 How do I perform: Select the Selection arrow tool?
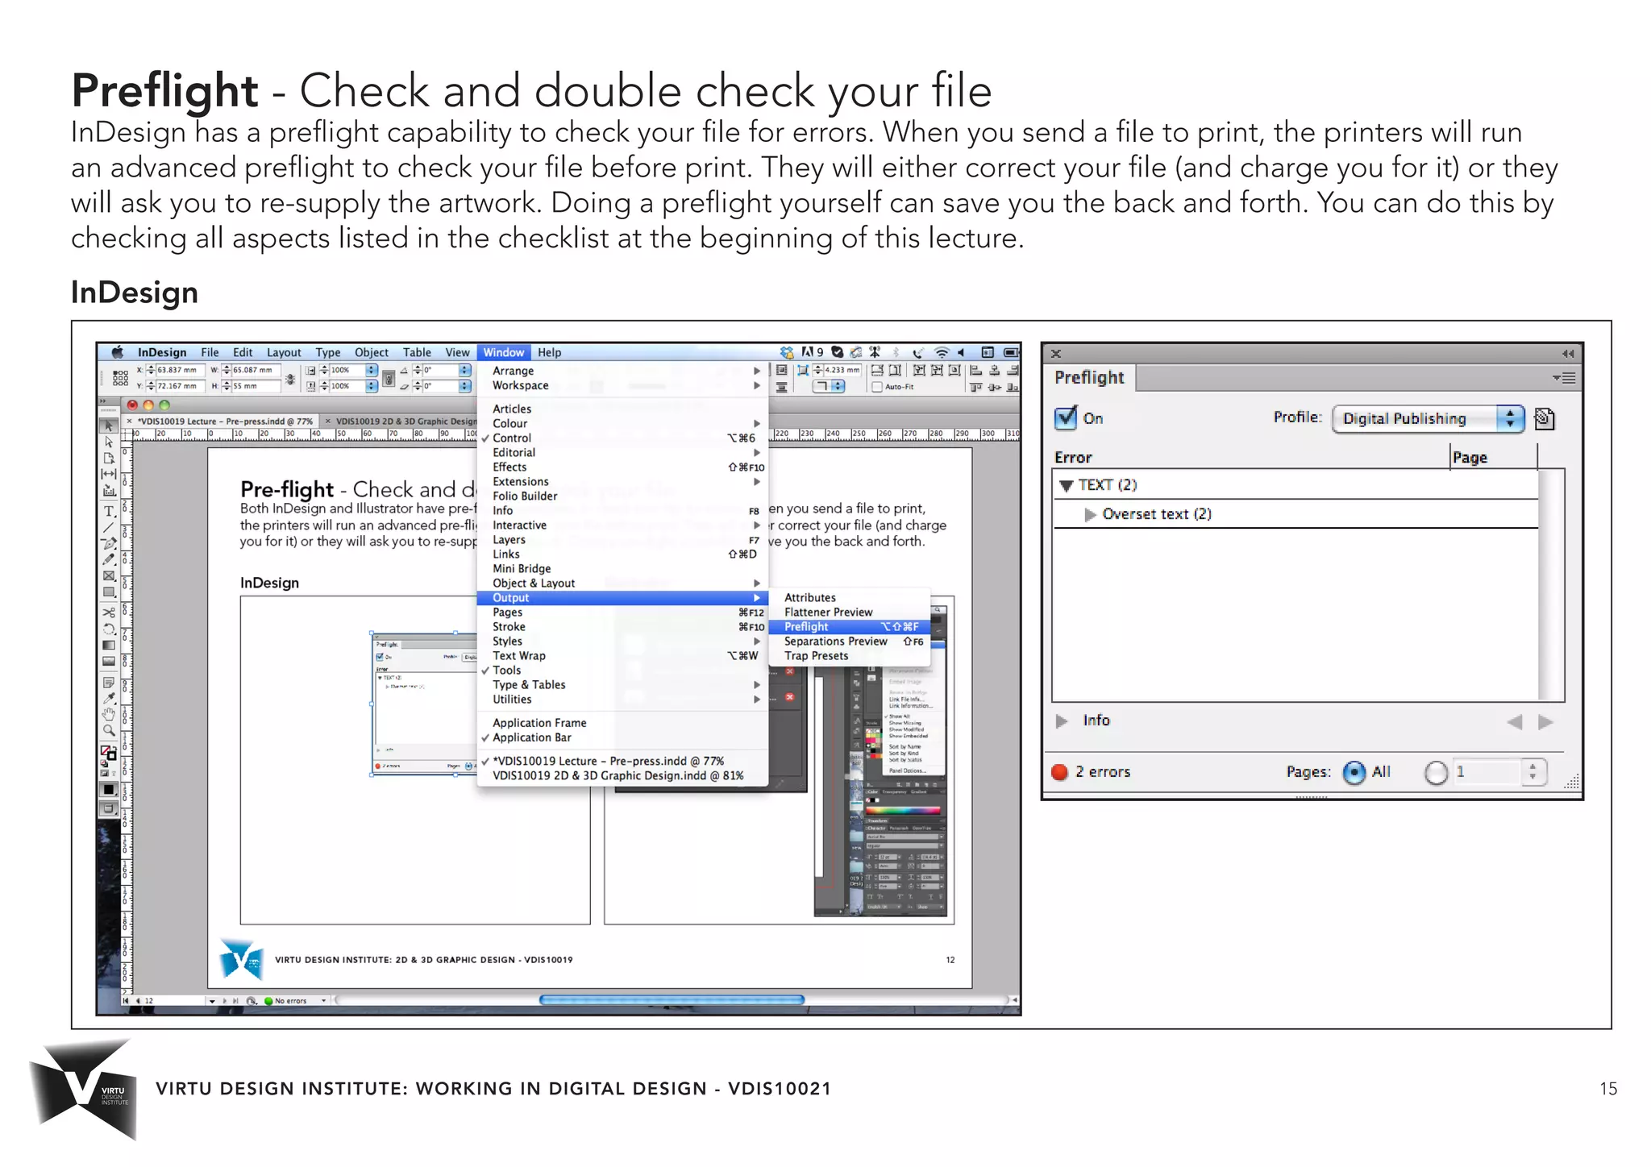108,426
